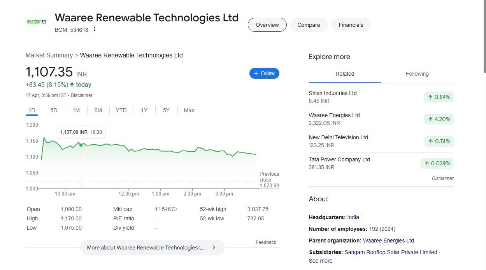The height and width of the screenshot is (270, 486).
Task: Switch to the Compare tab
Action: coord(309,25)
